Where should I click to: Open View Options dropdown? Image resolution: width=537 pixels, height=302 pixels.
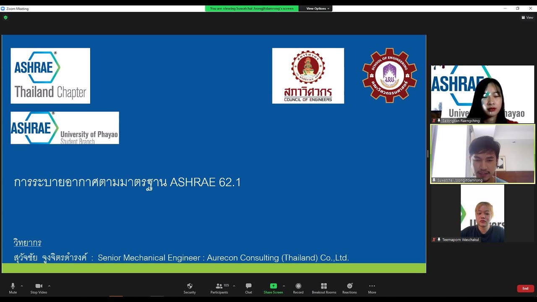(x=318, y=8)
